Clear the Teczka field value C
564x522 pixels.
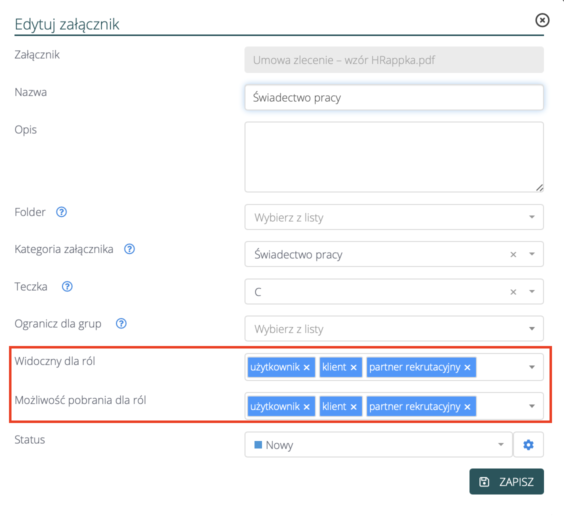click(513, 292)
